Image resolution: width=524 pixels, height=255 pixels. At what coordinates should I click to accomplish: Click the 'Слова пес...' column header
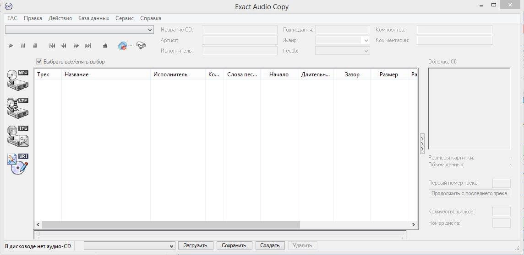coord(242,74)
